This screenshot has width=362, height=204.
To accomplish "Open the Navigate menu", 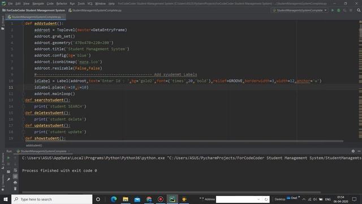I will click(x=38, y=4).
